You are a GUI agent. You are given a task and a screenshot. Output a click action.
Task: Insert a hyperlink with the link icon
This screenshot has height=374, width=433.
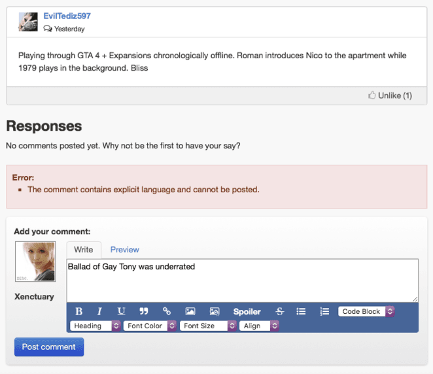tap(167, 312)
